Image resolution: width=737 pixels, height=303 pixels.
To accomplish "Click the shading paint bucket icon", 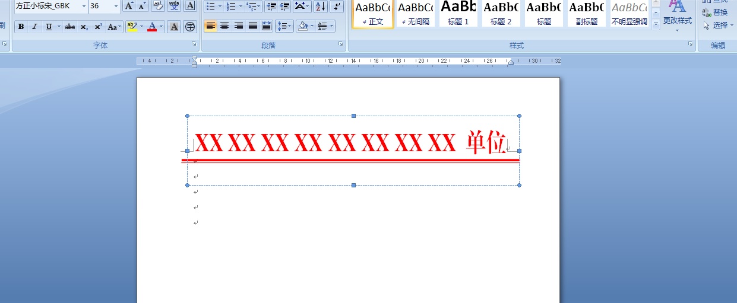I will (303, 26).
